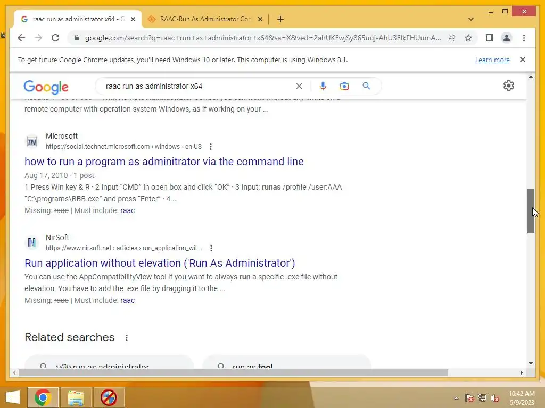Click the NirSoft favicon icon
545x408 pixels.
click(32, 242)
